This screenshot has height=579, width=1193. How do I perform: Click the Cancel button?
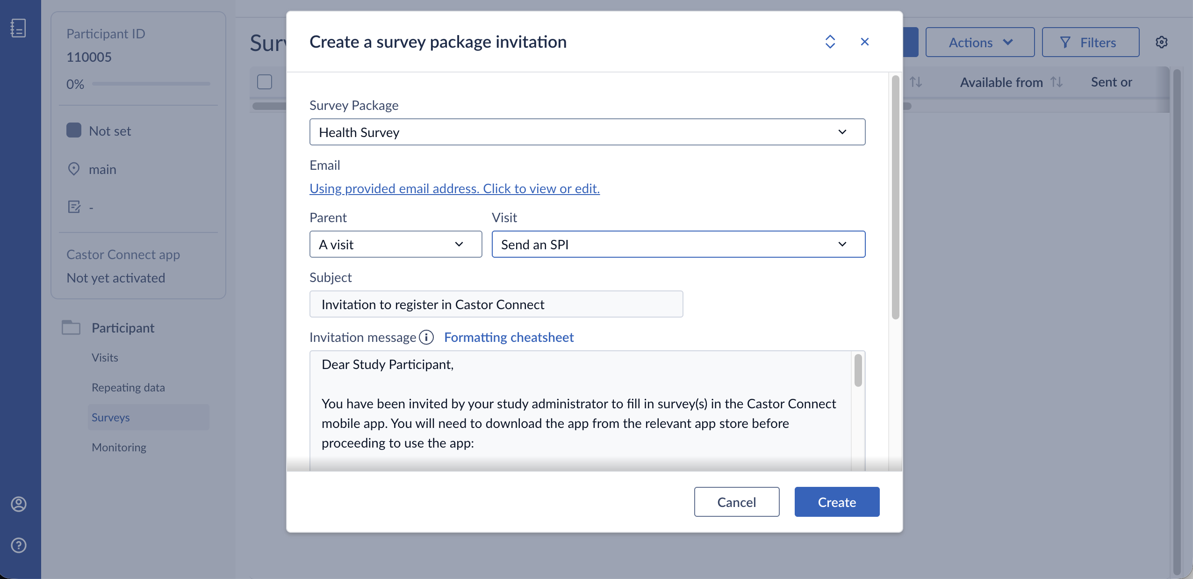tap(737, 502)
